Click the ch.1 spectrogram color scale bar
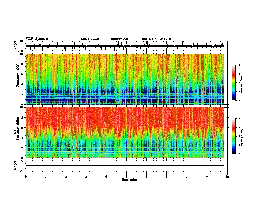 (234, 83)
